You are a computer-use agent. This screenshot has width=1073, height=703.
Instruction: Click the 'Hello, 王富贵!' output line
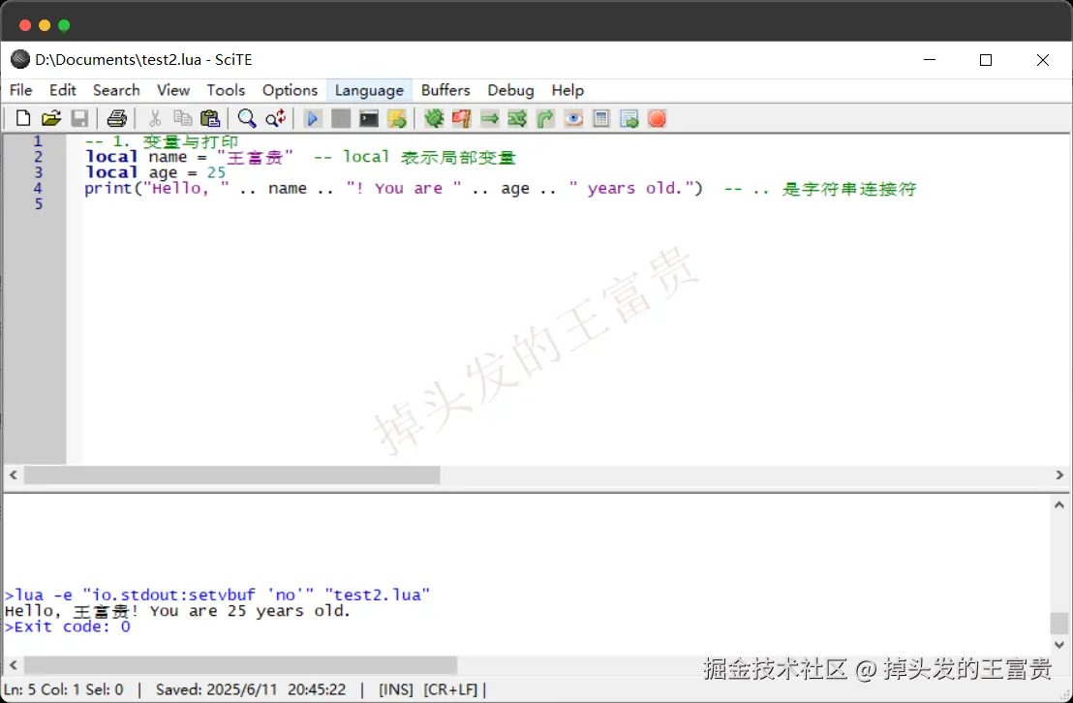pos(177,611)
